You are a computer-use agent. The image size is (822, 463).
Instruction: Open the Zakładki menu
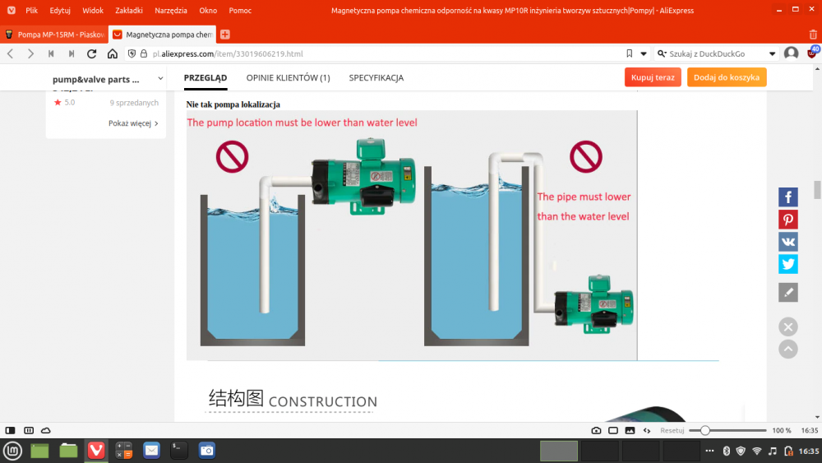(x=128, y=11)
